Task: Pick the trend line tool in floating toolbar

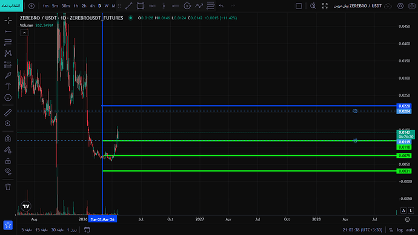Action: pyautogui.click(x=129, y=6)
